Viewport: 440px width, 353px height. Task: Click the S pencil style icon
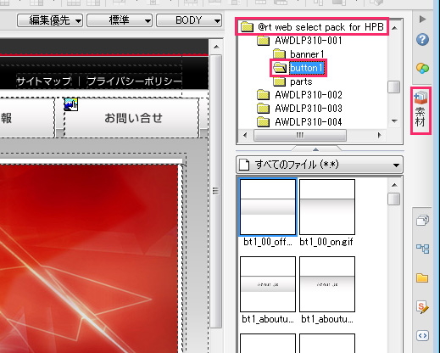[422, 307]
